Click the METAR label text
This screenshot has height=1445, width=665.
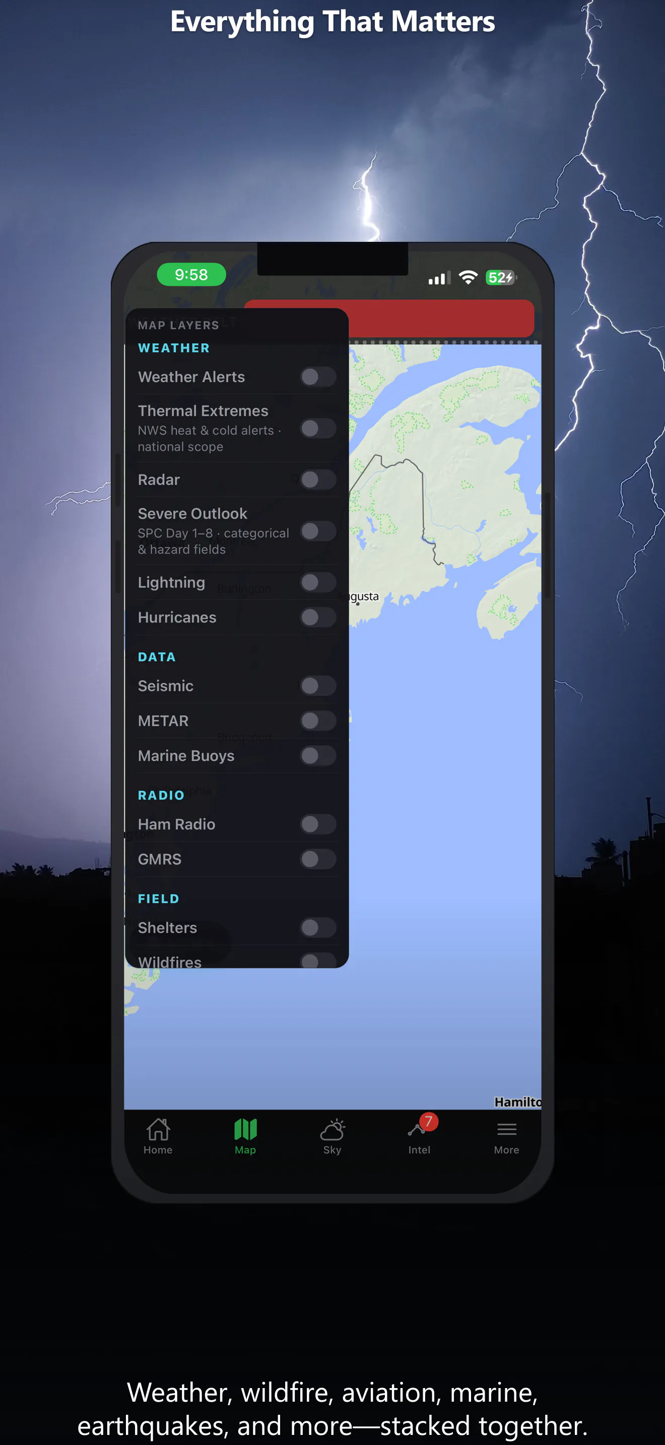tap(163, 721)
